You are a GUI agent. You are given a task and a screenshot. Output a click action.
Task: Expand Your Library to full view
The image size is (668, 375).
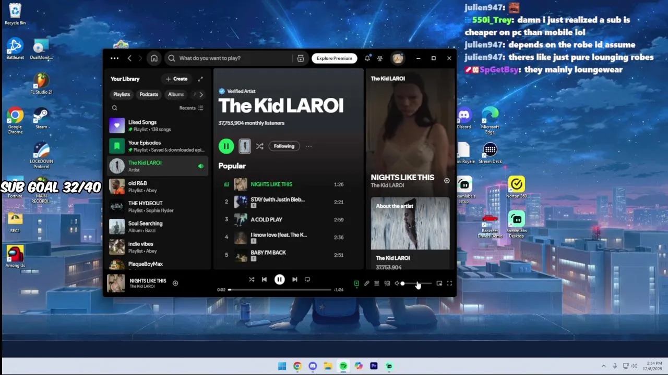coord(200,79)
